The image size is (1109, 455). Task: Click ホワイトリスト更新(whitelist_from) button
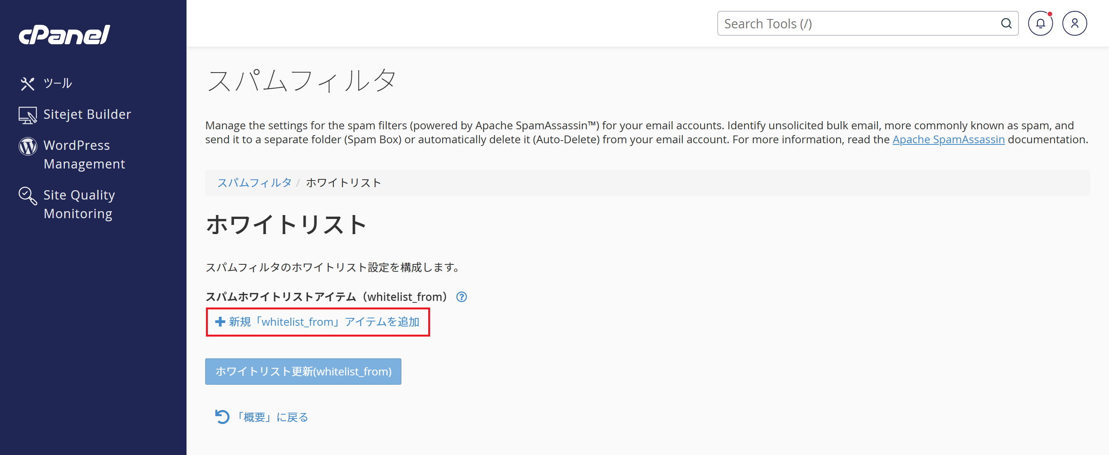303,372
